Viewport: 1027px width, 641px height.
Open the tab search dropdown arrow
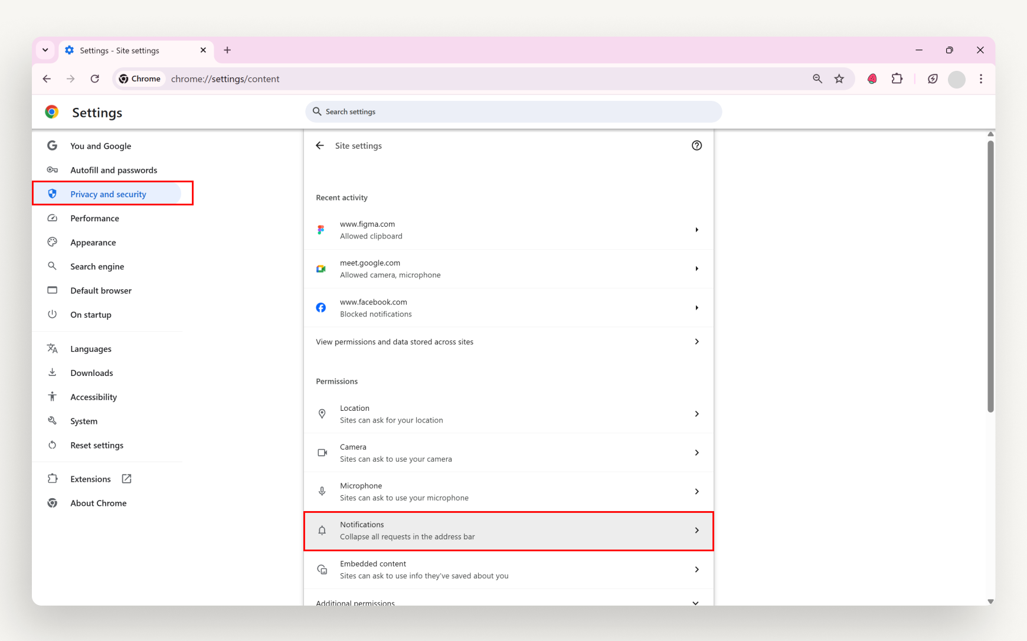(45, 50)
